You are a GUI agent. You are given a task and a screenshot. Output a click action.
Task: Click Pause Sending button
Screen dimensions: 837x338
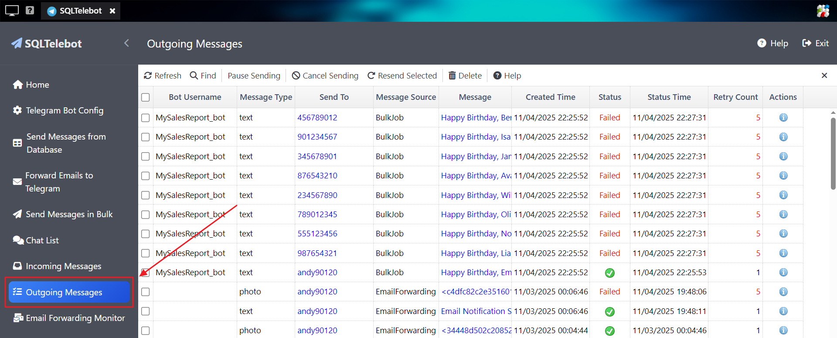pos(254,76)
